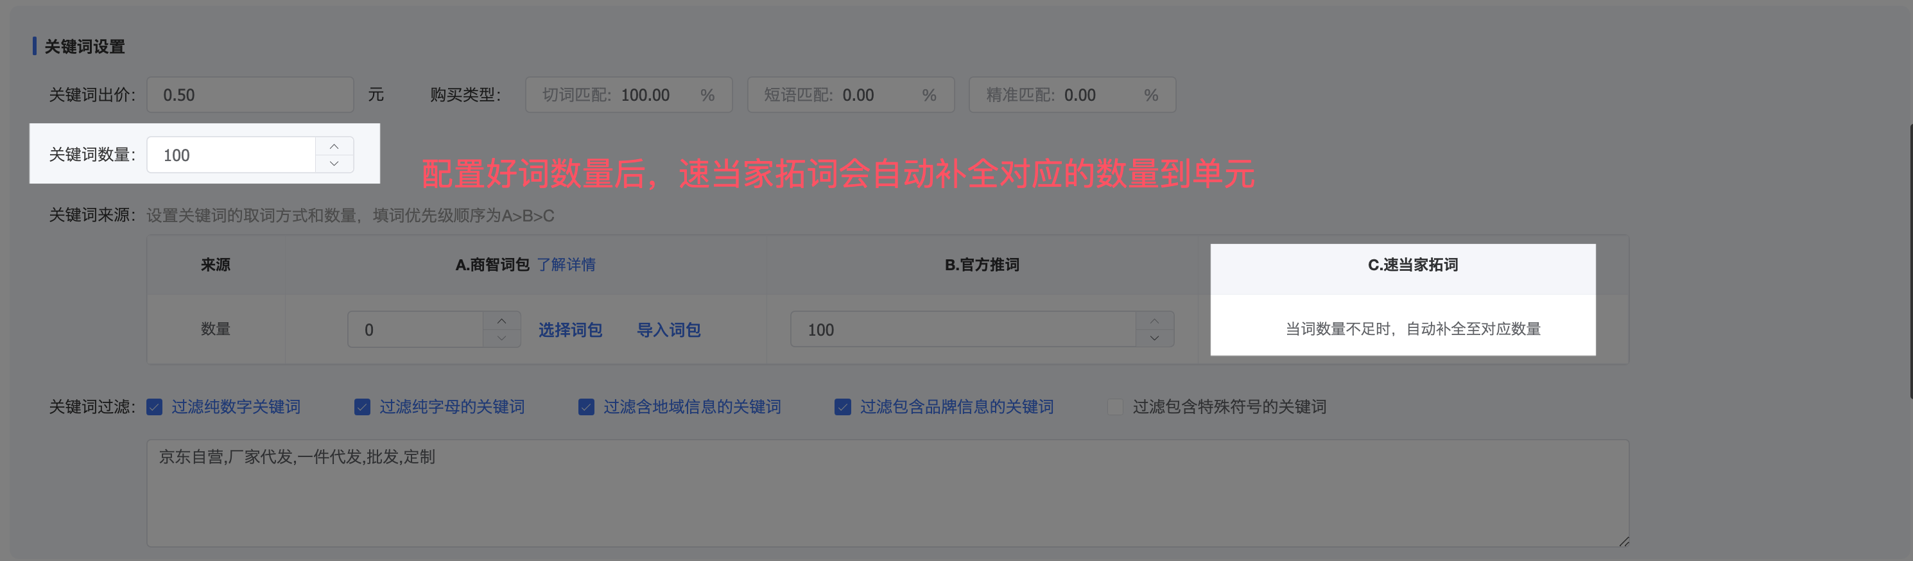Focus the 关键词出价 input field
This screenshot has height=561, width=1913.
click(250, 95)
